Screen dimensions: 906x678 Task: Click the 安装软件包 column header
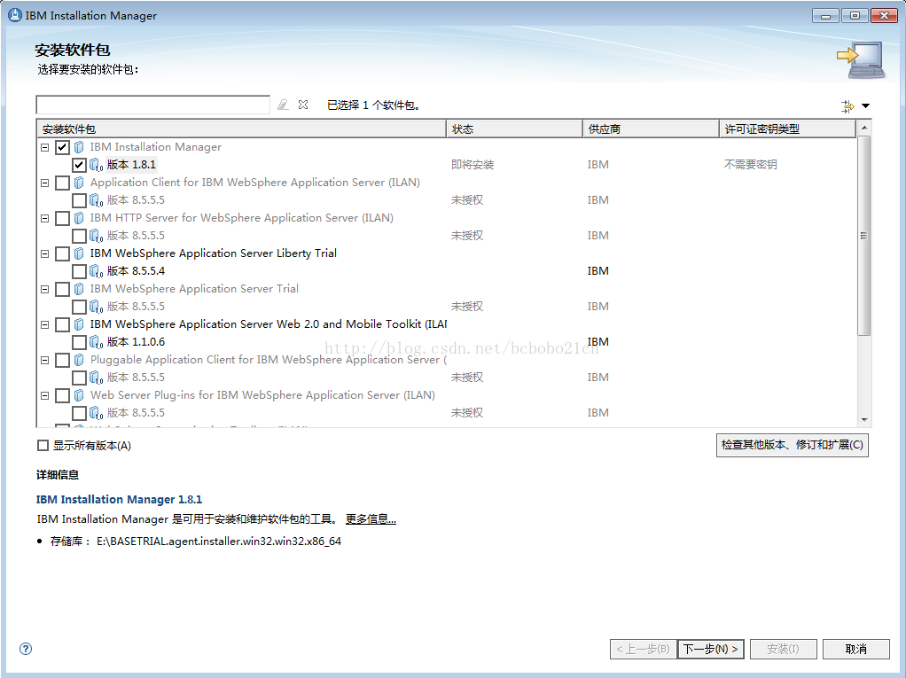[241, 129]
